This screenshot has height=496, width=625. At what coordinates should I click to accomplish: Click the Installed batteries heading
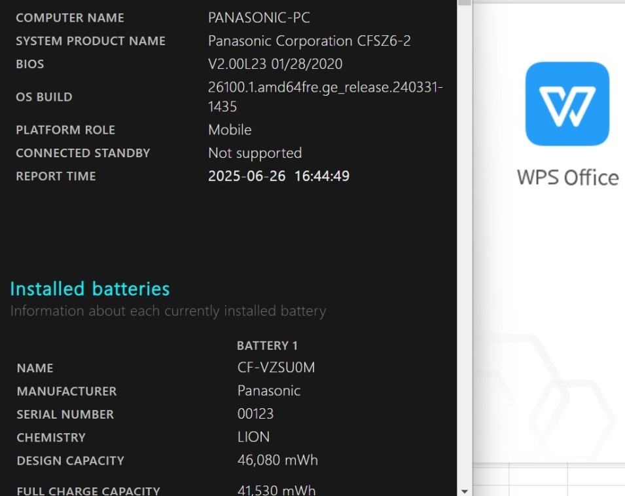click(90, 289)
